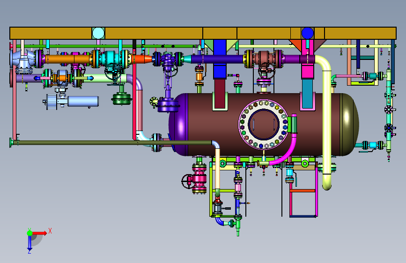Screen dimensions: 406x263
Task: Select the purple control valve actuator near vessel head
Action: point(168,105)
